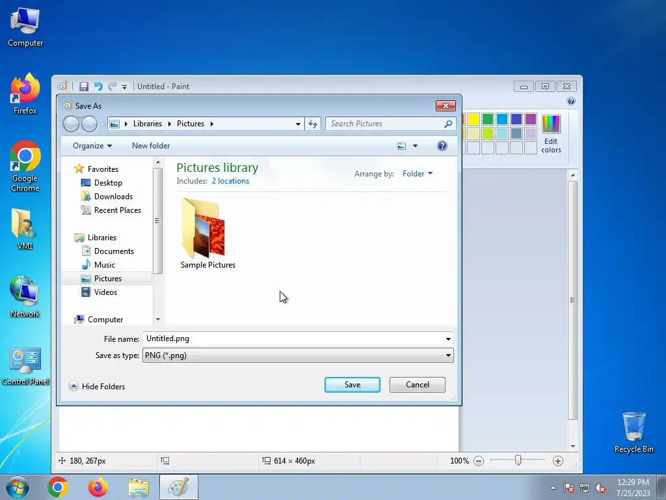Viewport: 666px width, 500px height.
Task: Pick the turquoise blue color swatch
Action: [x=502, y=119]
